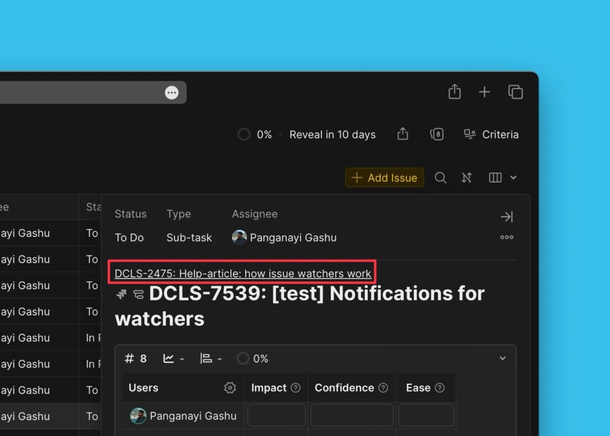Collapse the issue detail panel with the arrow icon

click(x=506, y=217)
